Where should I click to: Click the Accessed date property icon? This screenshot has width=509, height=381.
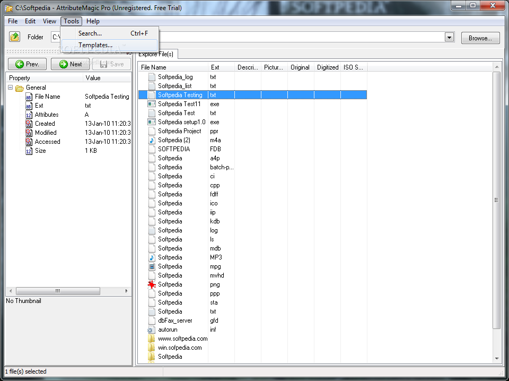(x=29, y=142)
